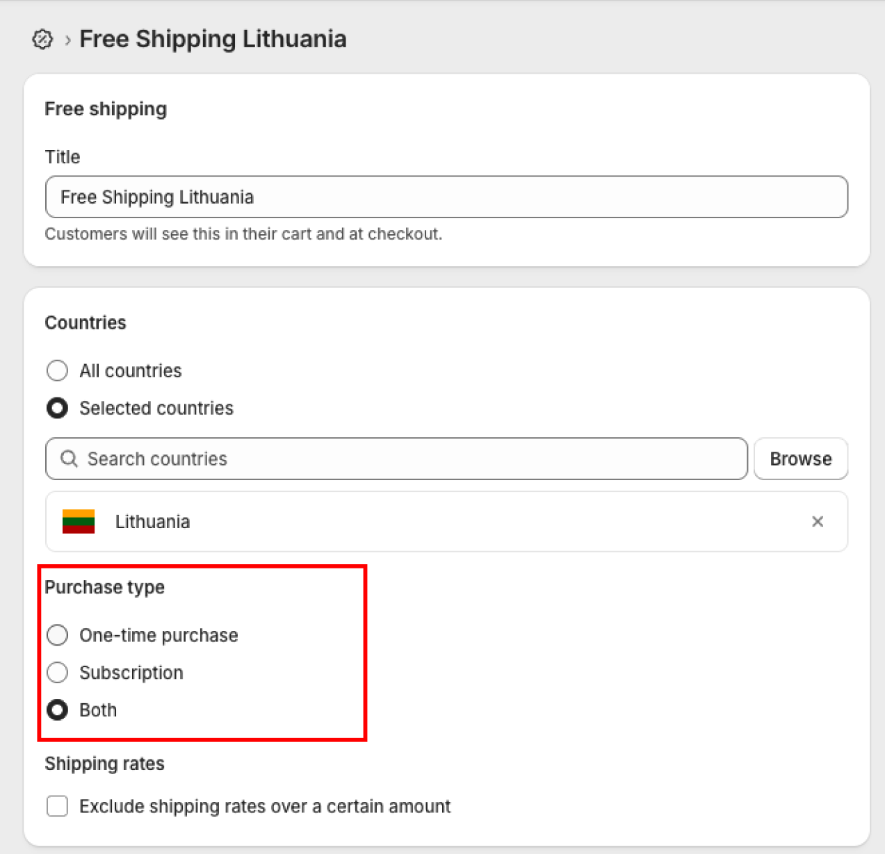Click the Countries section heading
This screenshot has width=885, height=854.
pos(86,322)
